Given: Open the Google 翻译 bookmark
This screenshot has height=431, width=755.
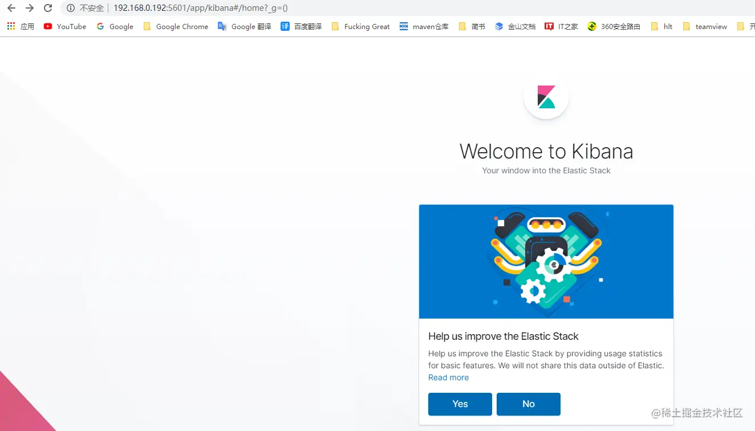Looking at the screenshot, I should pos(245,26).
